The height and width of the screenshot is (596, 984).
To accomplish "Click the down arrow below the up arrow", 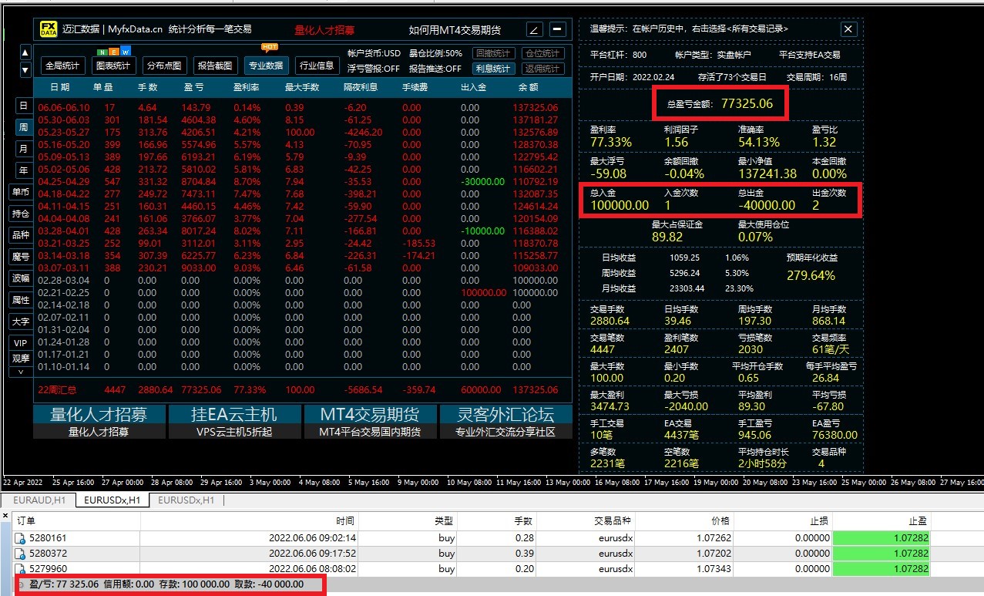I will (25, 69).
